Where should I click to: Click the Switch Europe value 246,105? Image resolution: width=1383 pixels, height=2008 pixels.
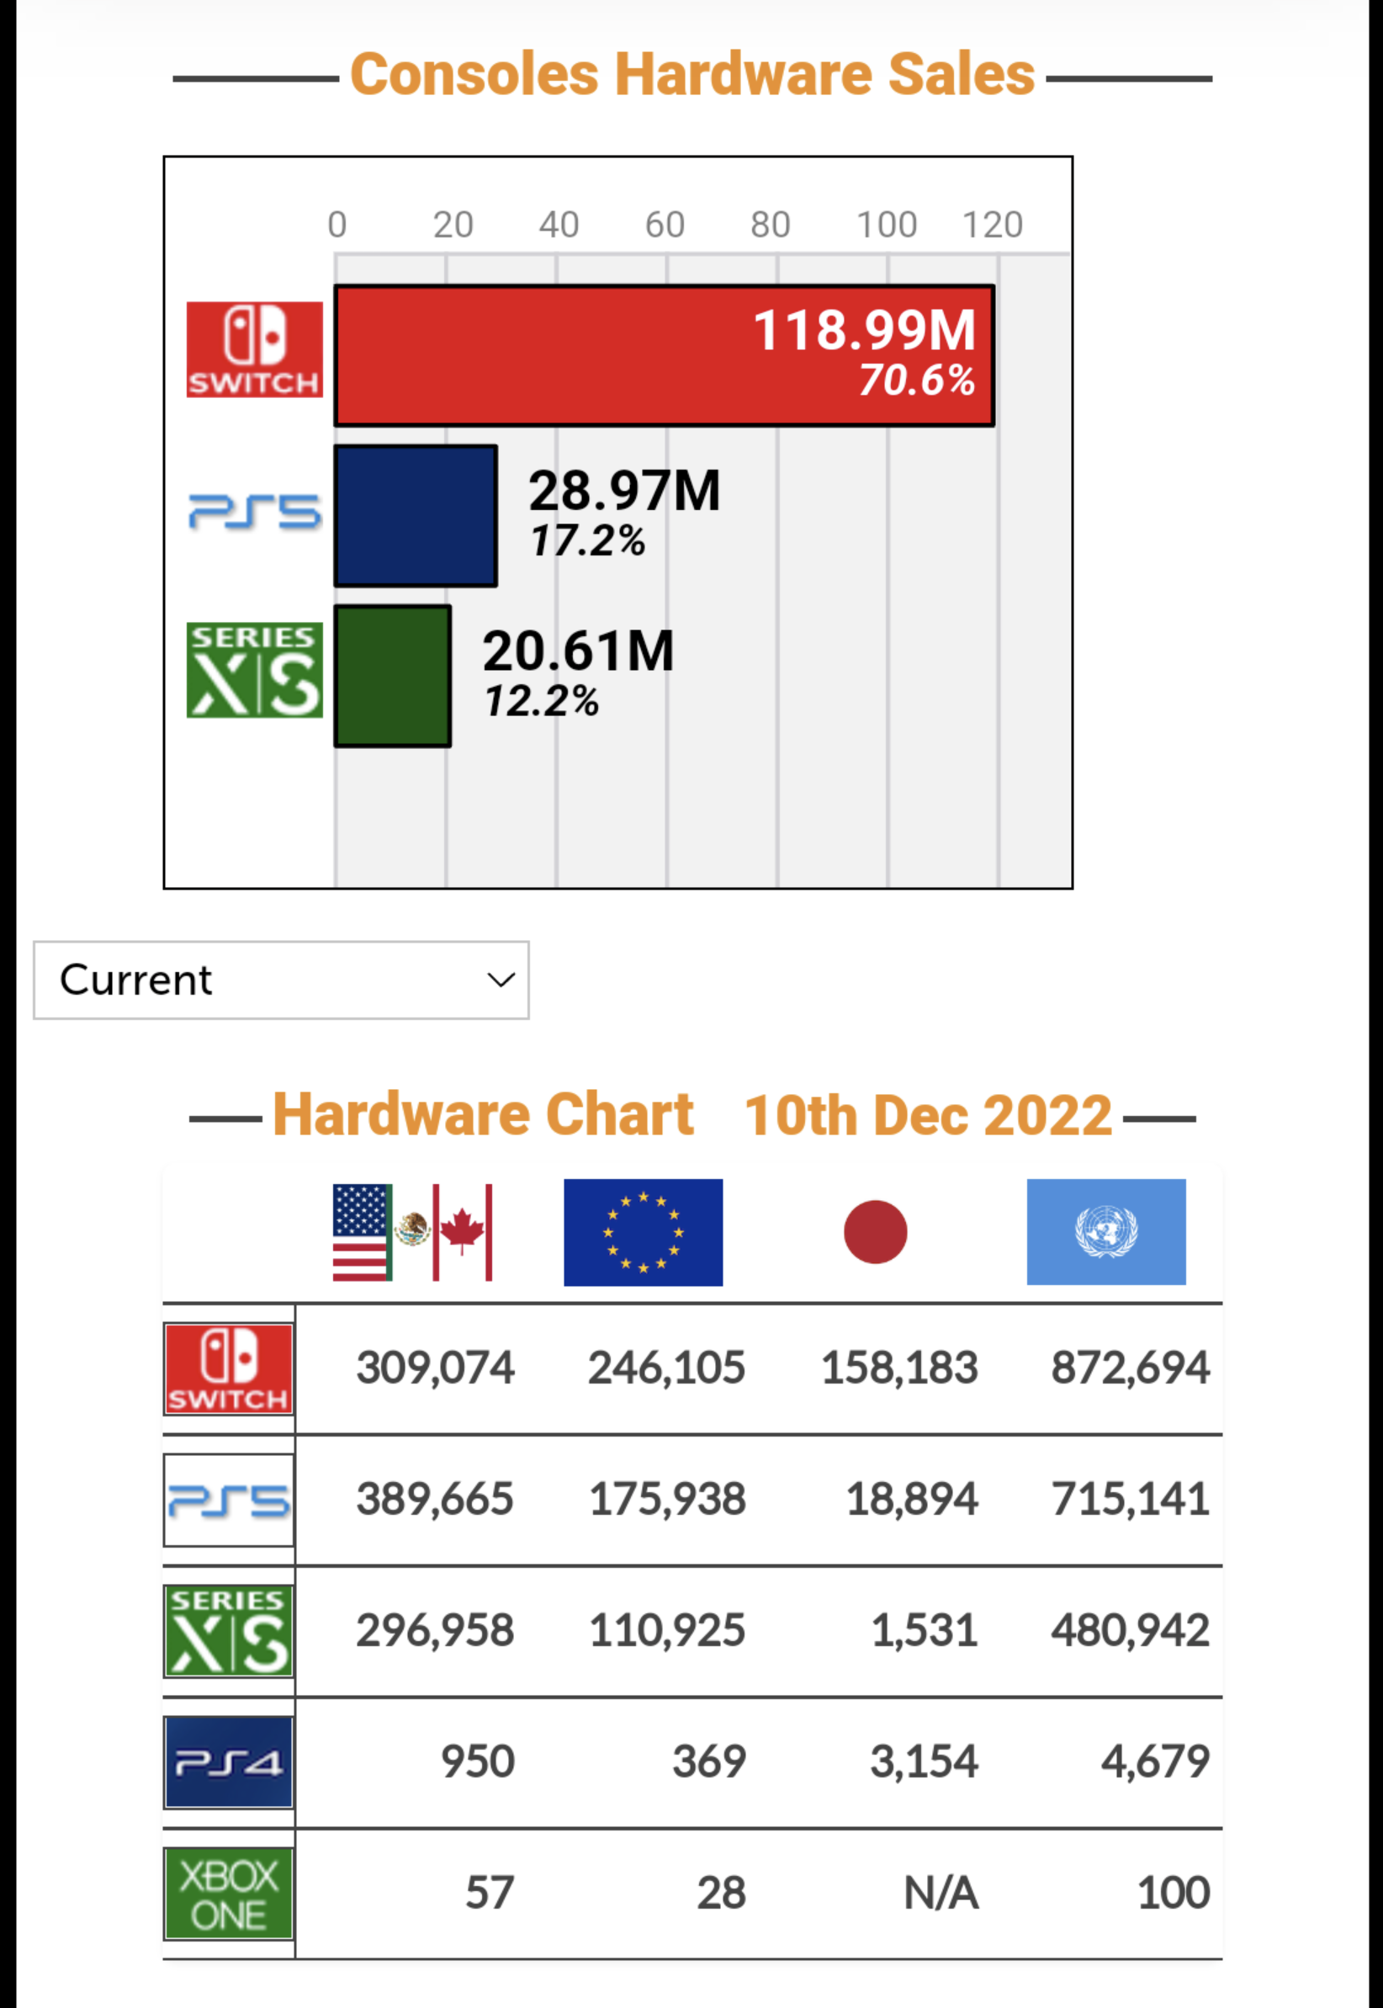coord(667,1368)
